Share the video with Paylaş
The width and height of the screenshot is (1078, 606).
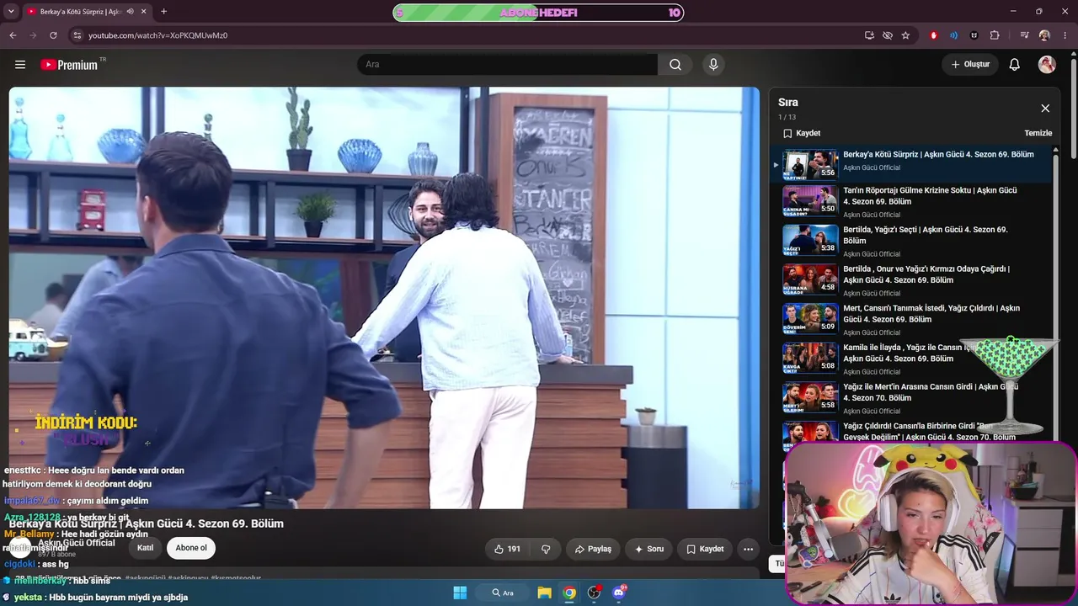click(x=593, y=549)
